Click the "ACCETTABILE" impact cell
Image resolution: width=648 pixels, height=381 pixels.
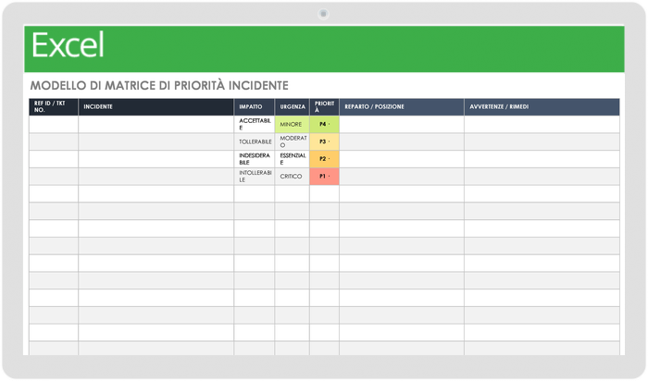tap(255, 124)
